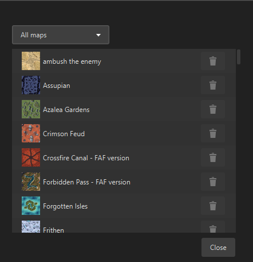Click the map list scrollbar thumb

point(239,57)
